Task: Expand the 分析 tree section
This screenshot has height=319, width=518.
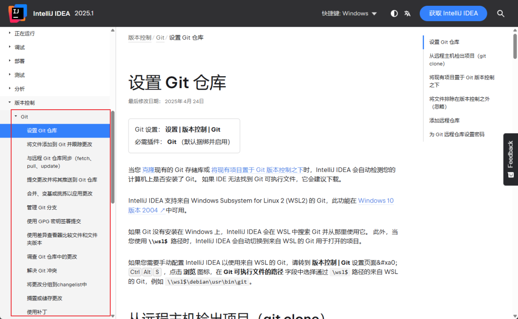Action: click(10, 89)
